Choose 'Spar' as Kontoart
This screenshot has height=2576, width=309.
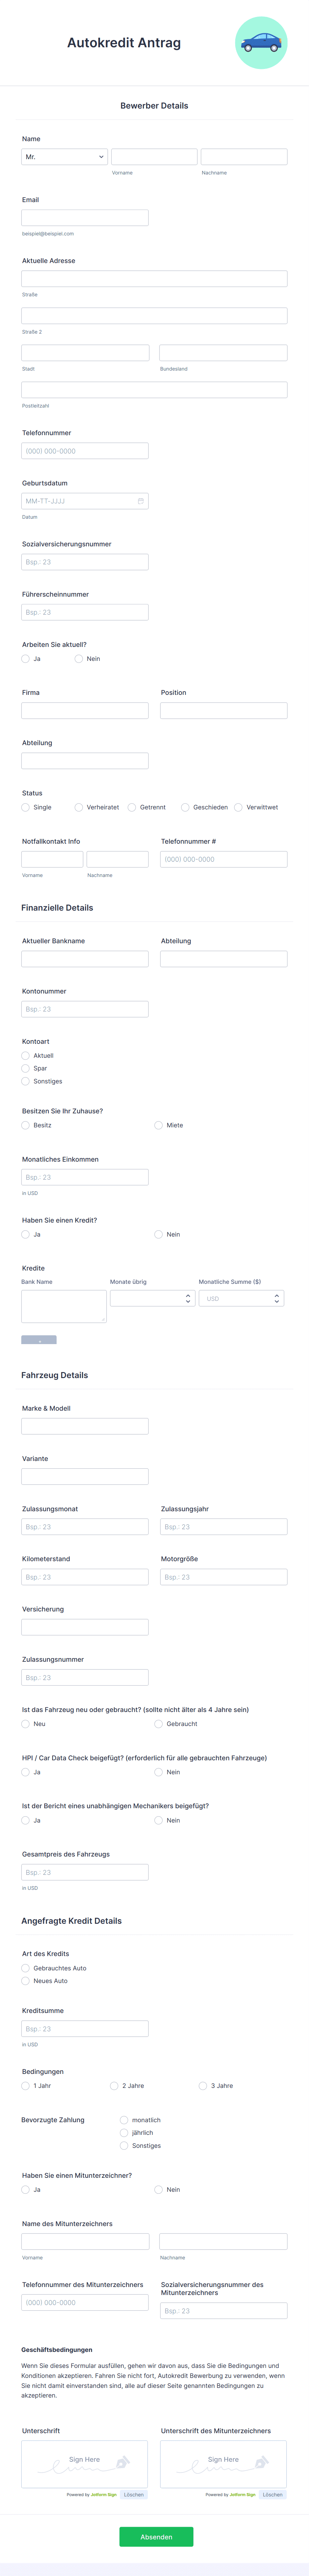(x=26, y=1068)
